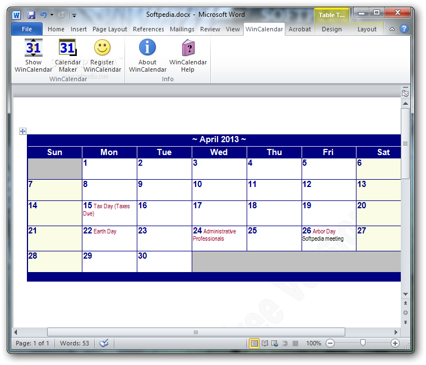
Task: Click the Show WinCalendar icon
Action: pos(33,49)
